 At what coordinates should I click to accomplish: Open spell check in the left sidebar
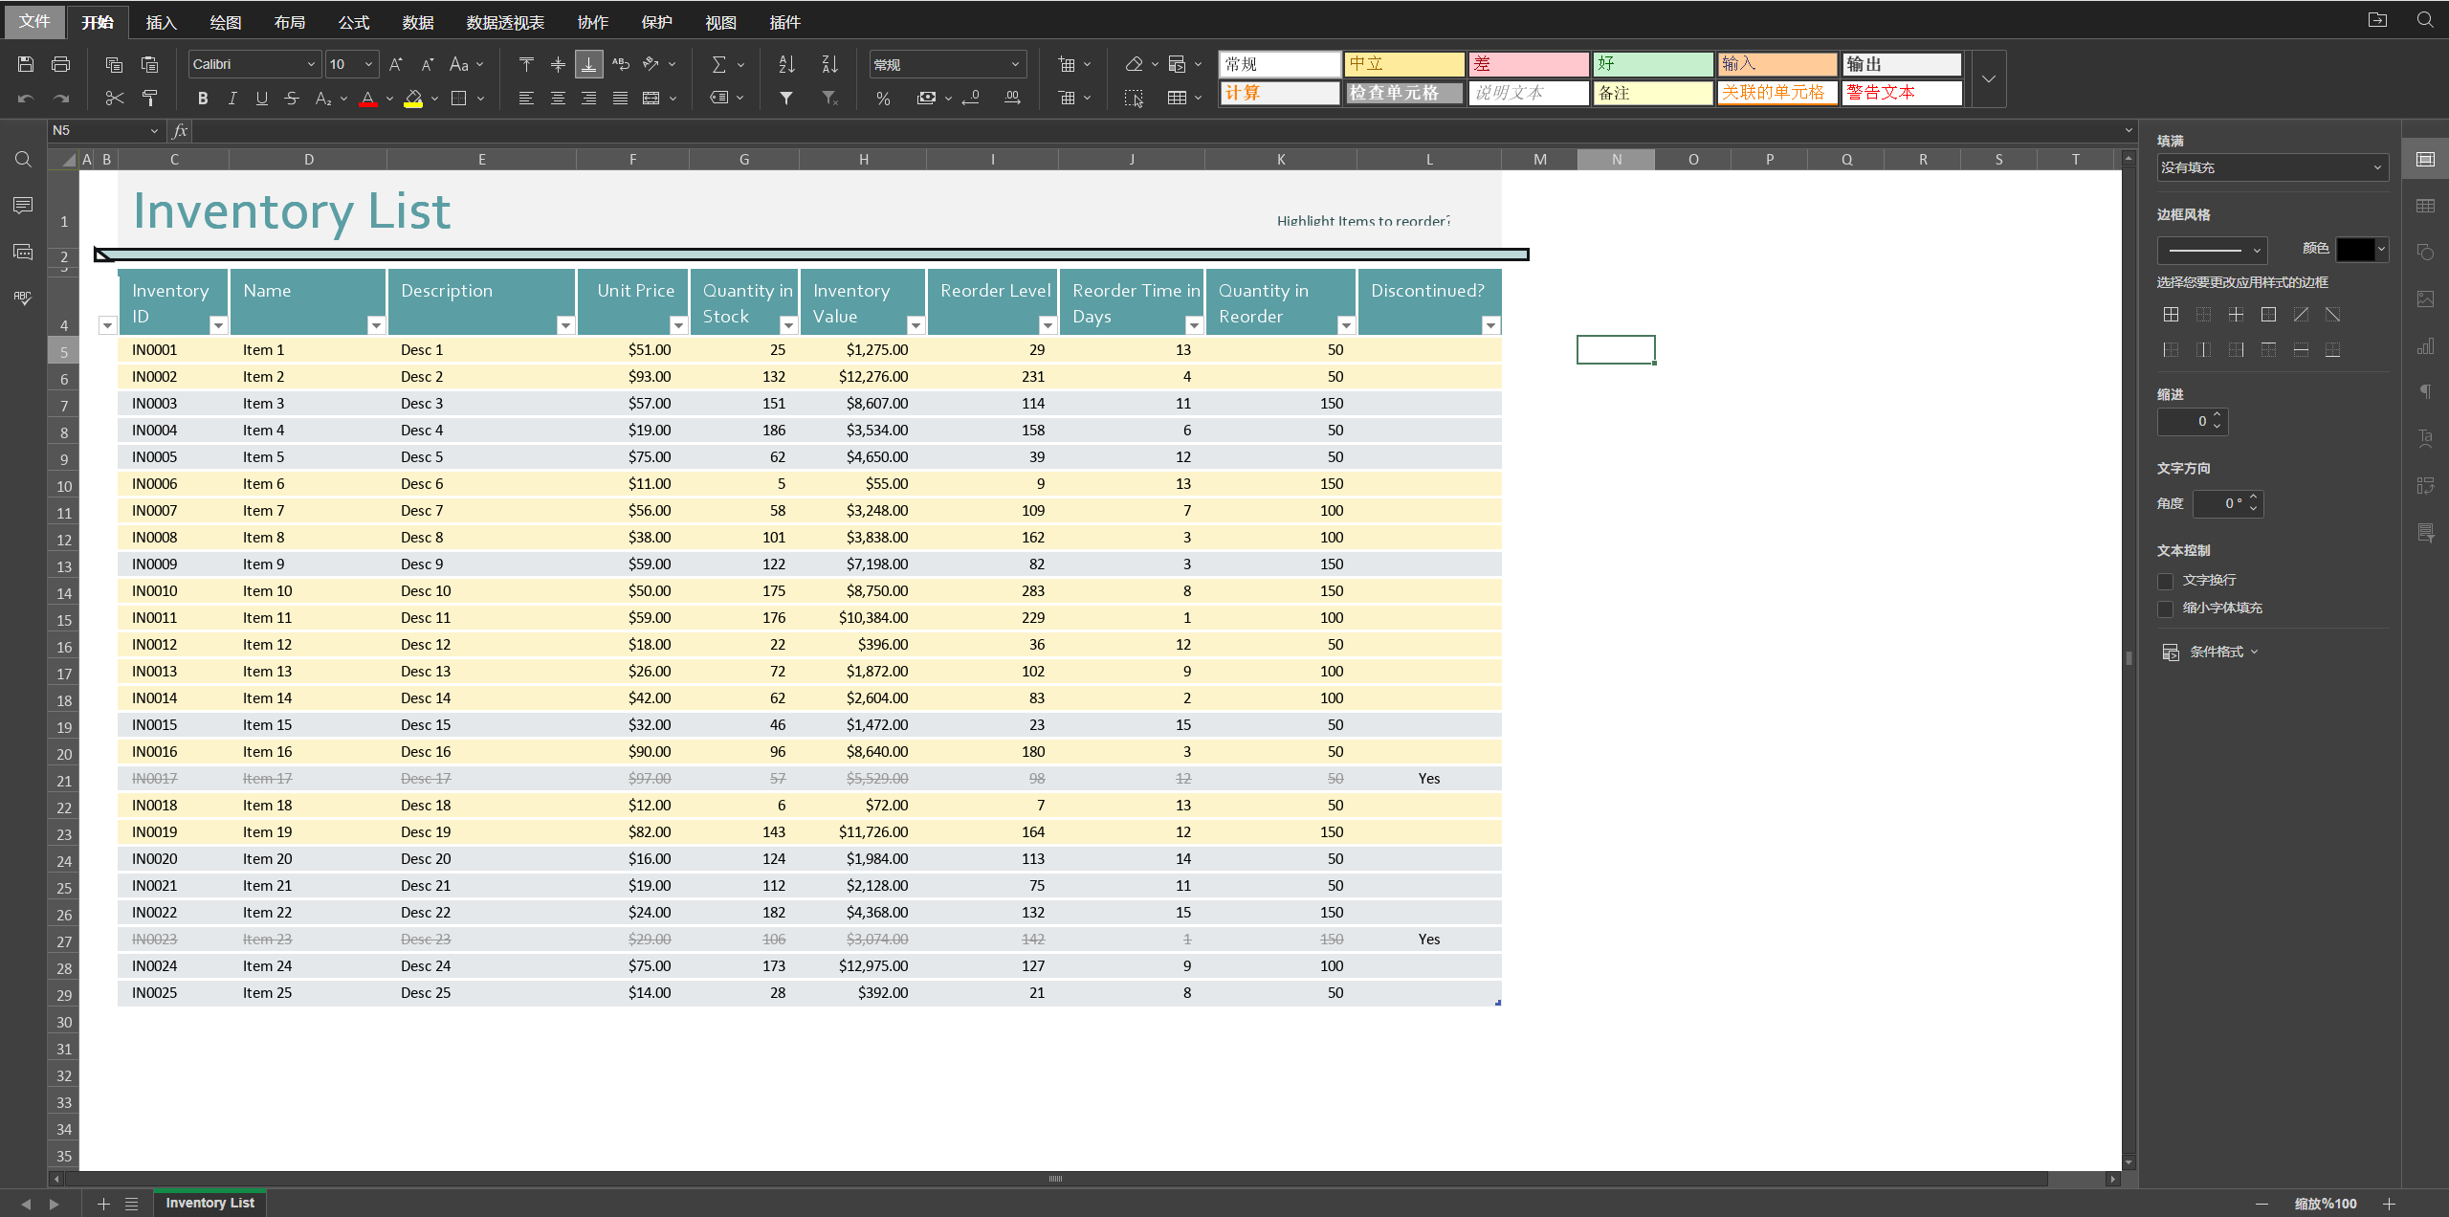[x=23, y=298]
